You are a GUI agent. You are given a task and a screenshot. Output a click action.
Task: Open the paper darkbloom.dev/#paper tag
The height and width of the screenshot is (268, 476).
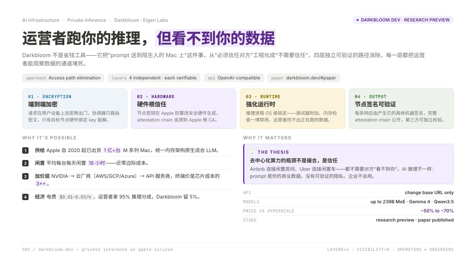303,78
